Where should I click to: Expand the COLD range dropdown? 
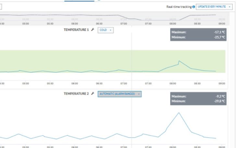[106, 30]
